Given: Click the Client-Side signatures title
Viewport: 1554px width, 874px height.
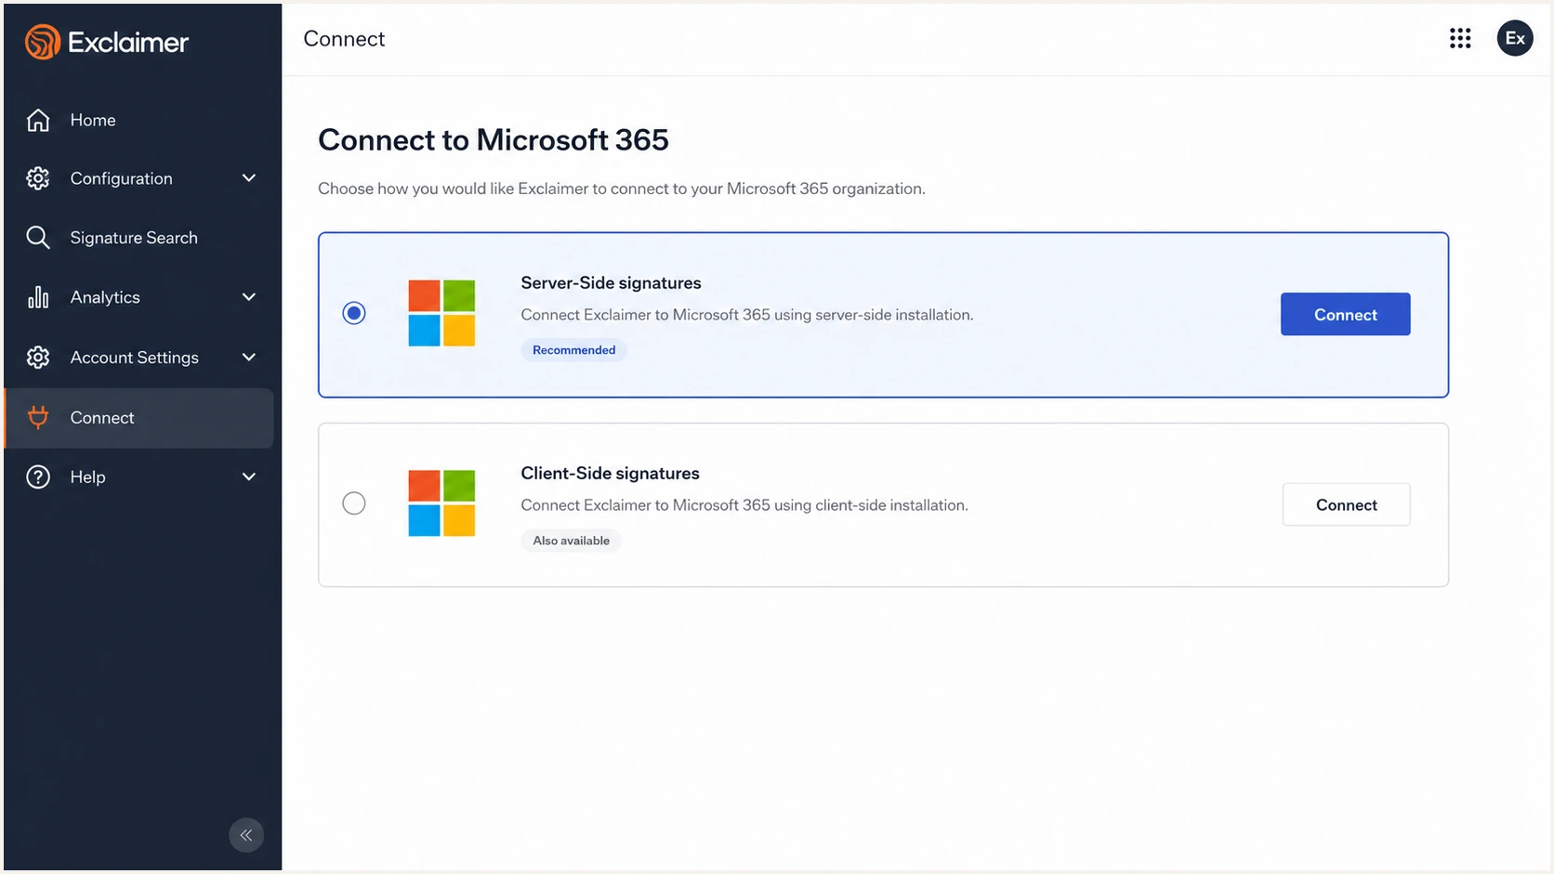Looking at the screenshot, I should [610, 474].
